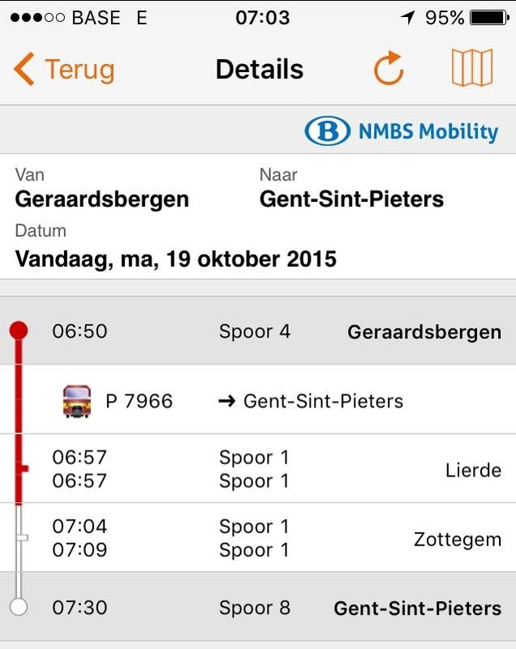Image resolution: width=516 pixels, height=649 pixels.
Task: Click the NMBS Mobility logo
Action: pos(402,131)
